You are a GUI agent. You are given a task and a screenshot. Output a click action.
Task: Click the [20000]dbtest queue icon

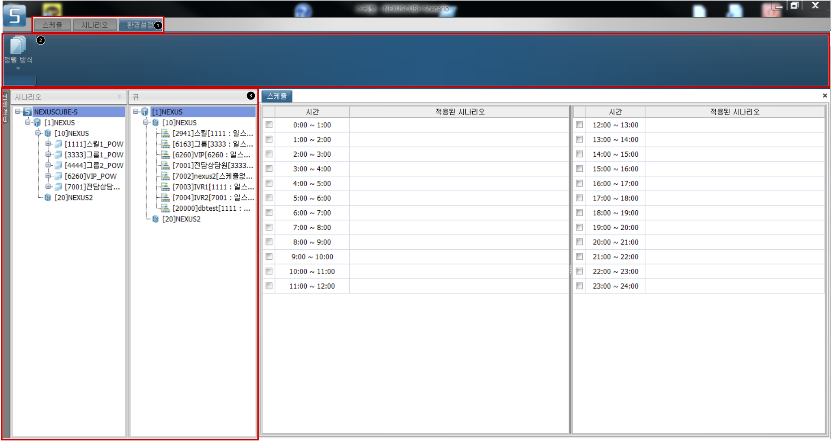click(x=166, y=208)
